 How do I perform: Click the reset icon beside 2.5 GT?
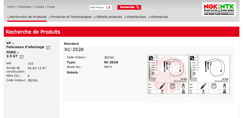(x=22, y=57)
